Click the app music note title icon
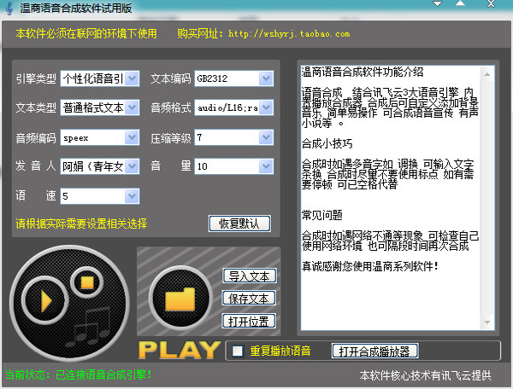The image size is (513, 389). (x=9, y=9)
